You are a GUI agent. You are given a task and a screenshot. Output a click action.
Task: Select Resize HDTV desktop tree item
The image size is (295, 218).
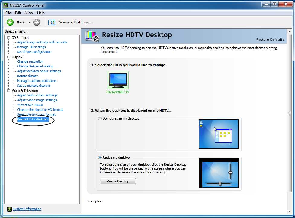pos(32,119)
